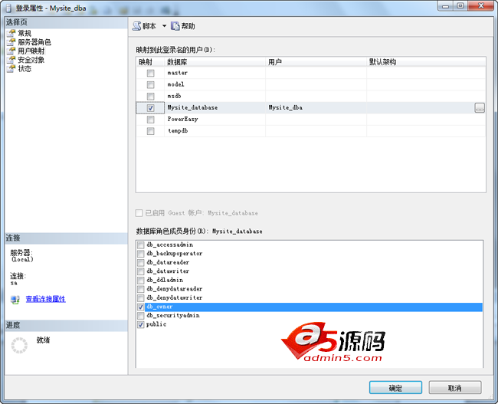Select the 安全对象 page icon

pos(11,60)
